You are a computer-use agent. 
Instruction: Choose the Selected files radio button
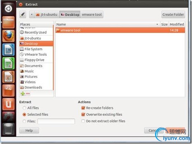pos(24,114)
